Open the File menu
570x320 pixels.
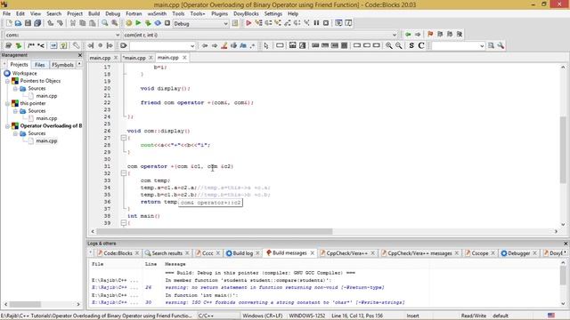(x=6, y=13)
